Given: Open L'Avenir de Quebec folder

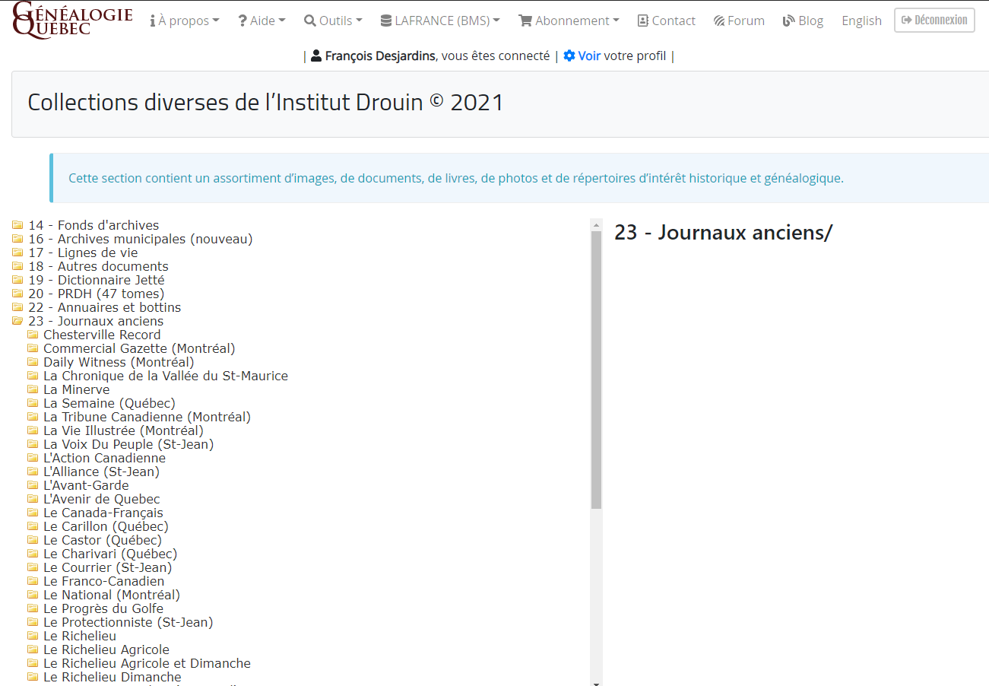Looking at the screenshot, I should coord(102,499).
